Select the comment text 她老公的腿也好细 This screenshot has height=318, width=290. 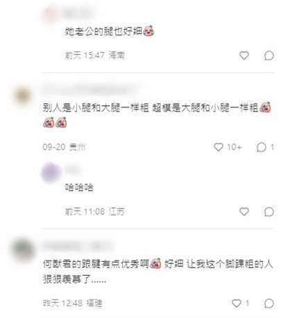coord(103,31)
